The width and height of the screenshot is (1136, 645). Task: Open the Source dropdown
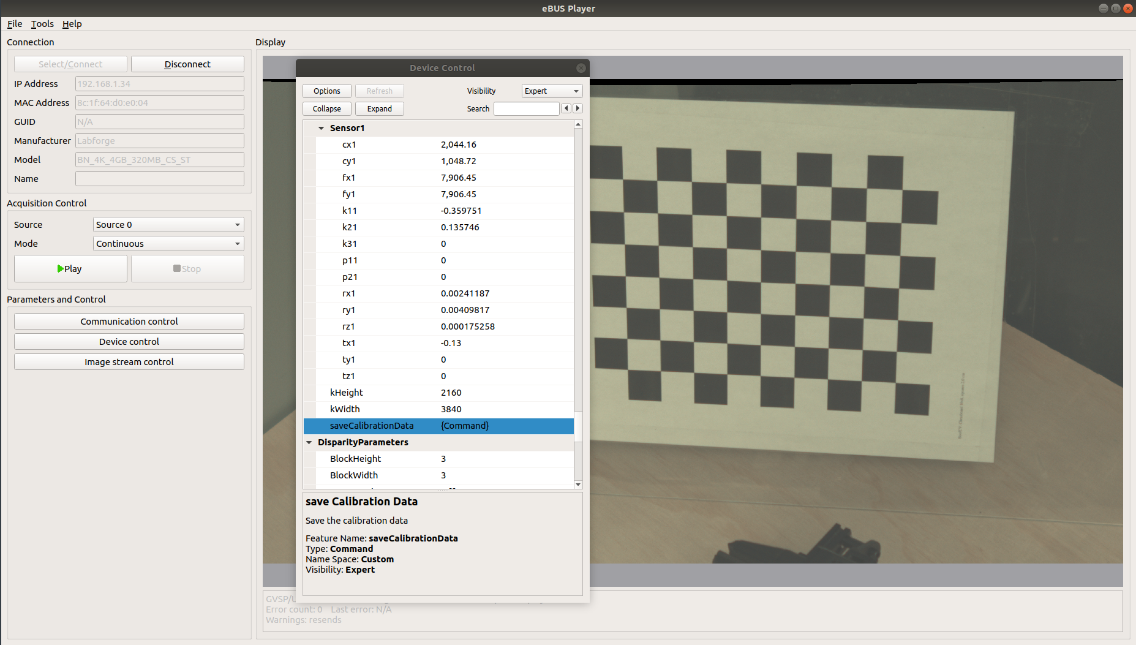(x=168, y=225)
